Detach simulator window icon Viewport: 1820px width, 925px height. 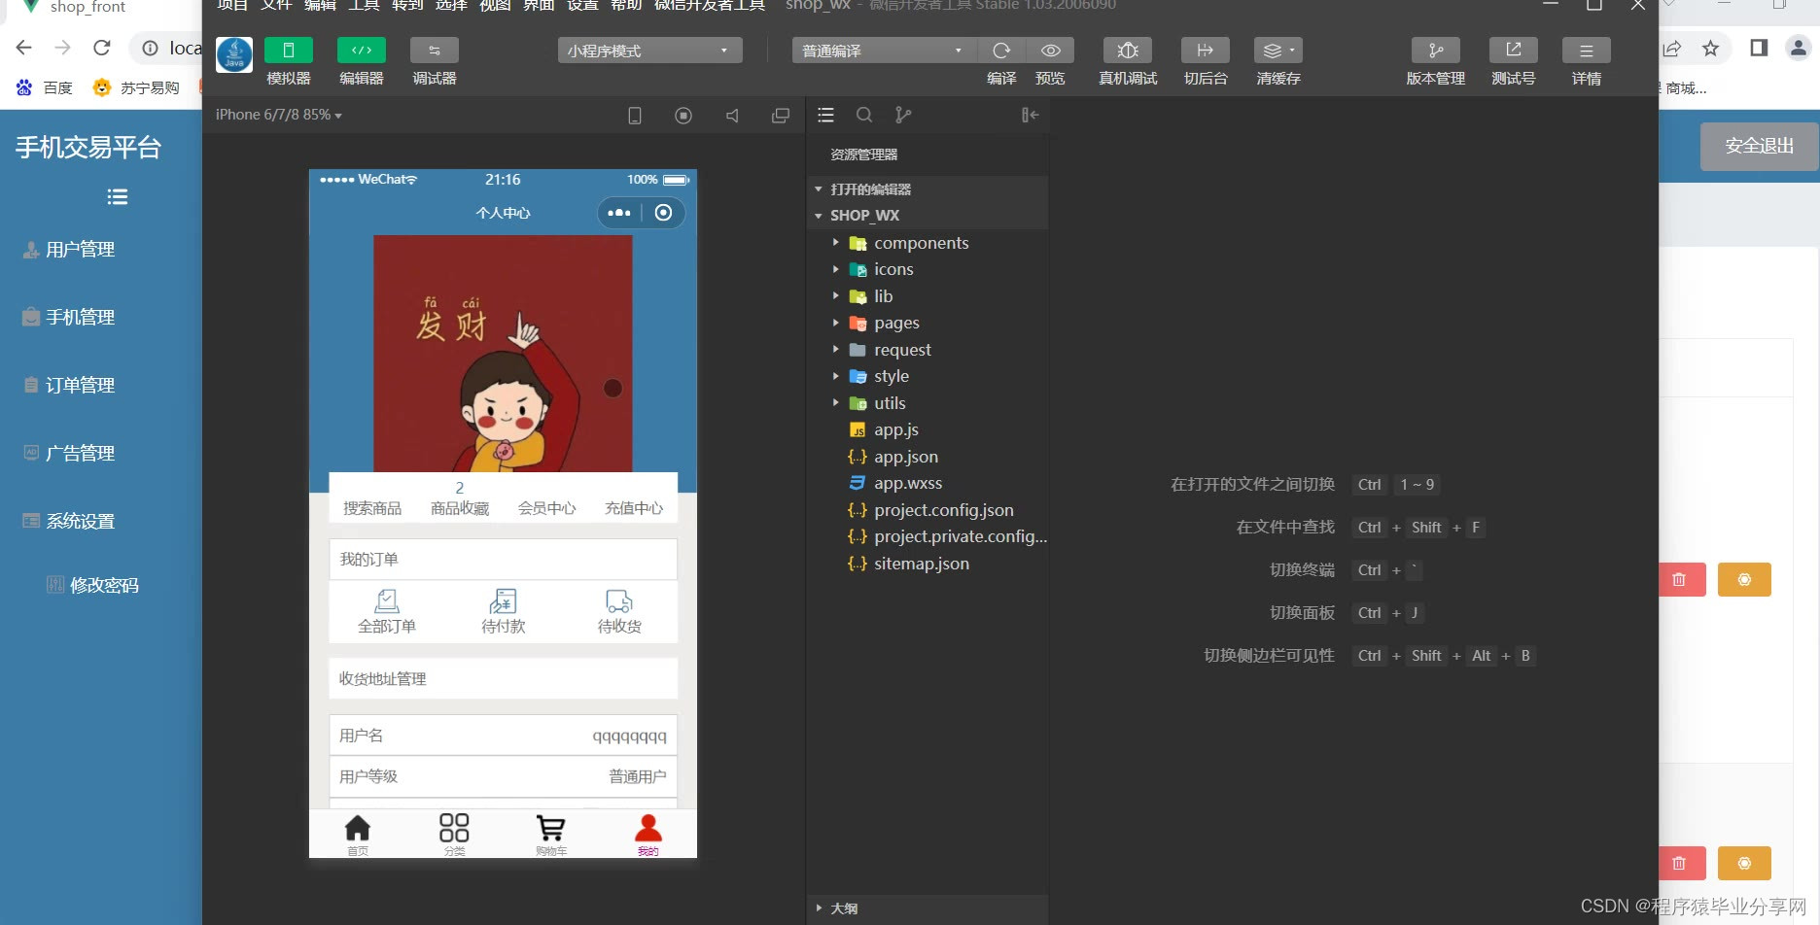(x=781, y=116)
